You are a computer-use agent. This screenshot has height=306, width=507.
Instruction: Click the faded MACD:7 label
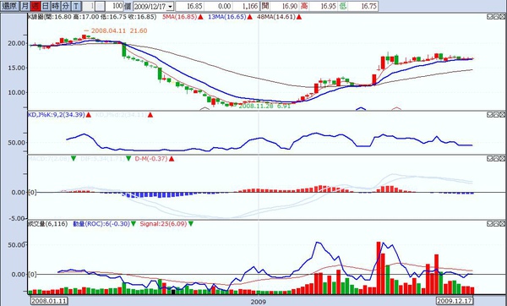point(48,159)
